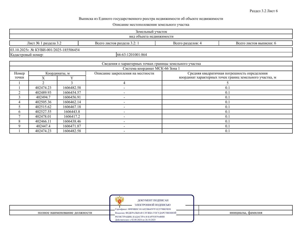Image resolution: width=302 pixels, height=234 pixels.
Task: Select the X coordinate value 402489.93
Action: click(43, 92)
